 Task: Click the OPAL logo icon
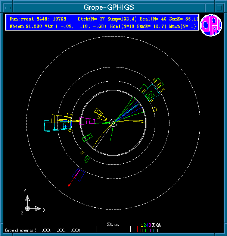(211, 25)
